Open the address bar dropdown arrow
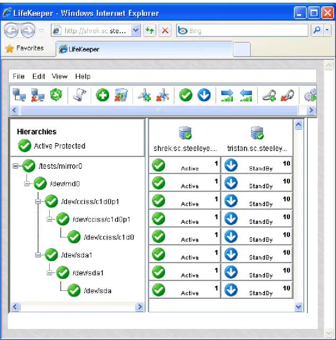The width and height of the screenshot is (336, 340). pos(135,31)
